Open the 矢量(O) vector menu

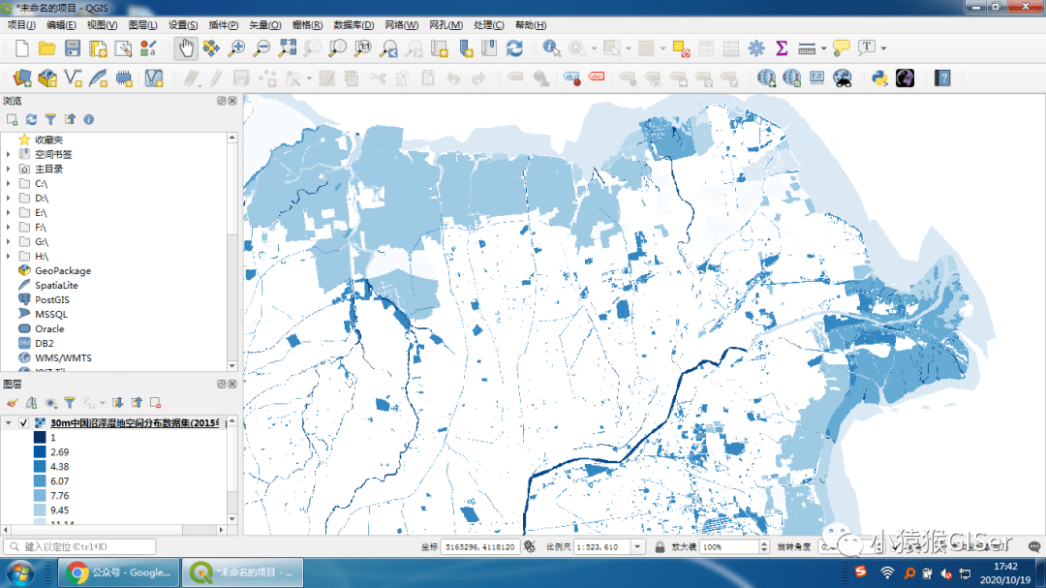(x=264, y=24)
